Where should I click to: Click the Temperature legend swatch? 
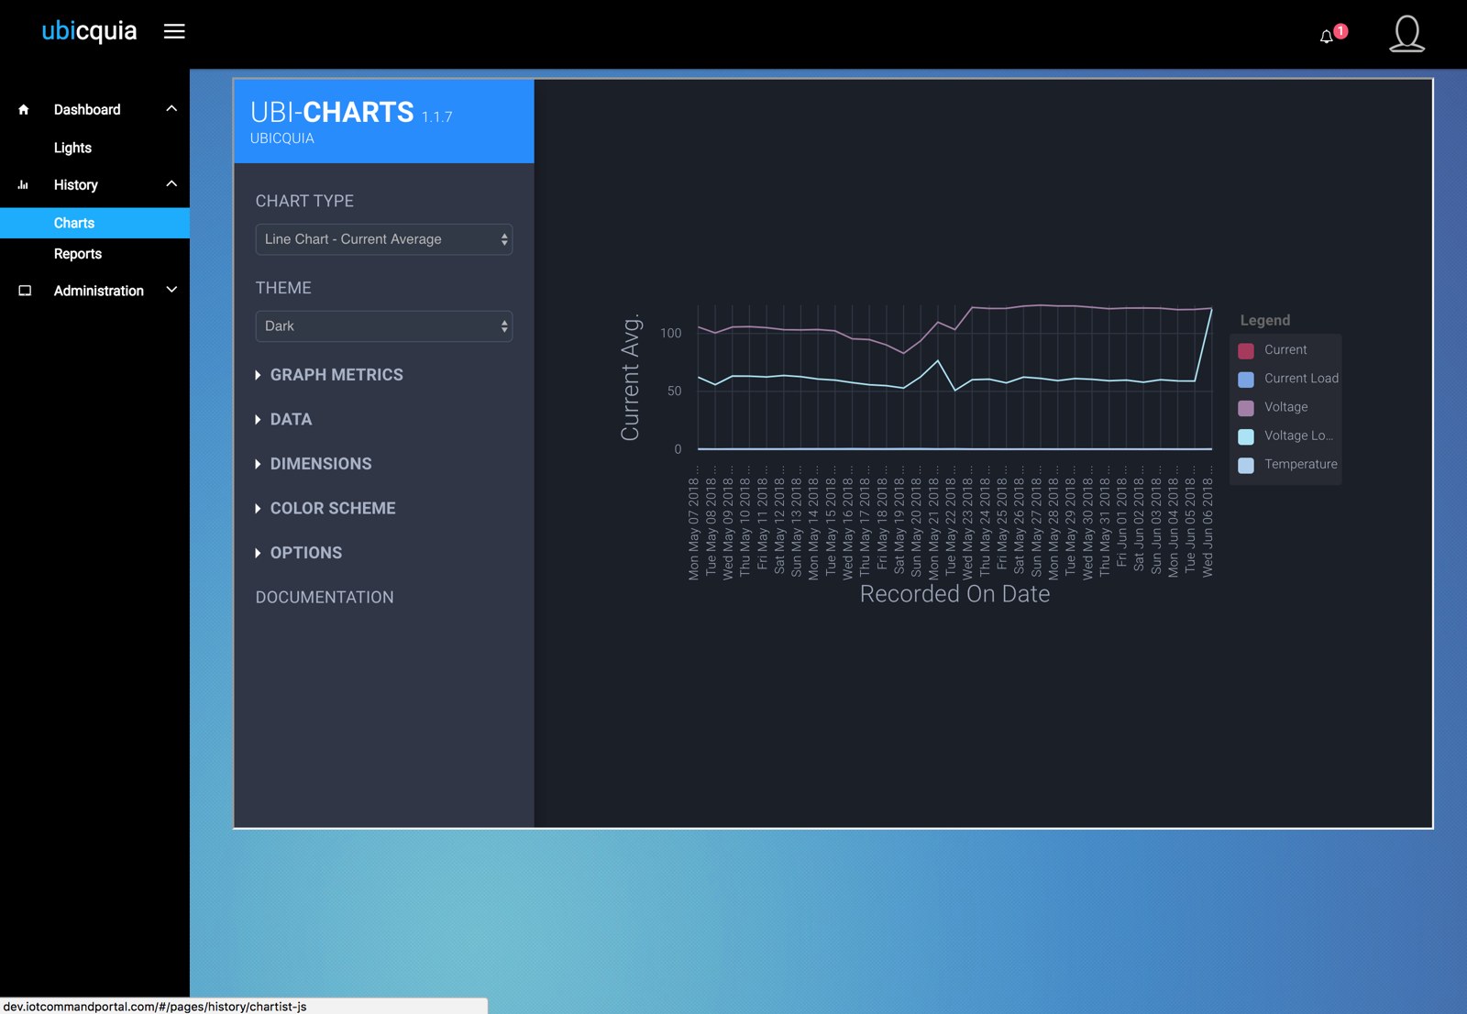coord(1246,465)
